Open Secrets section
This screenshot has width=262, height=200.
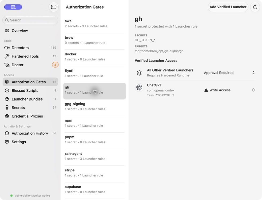(x=30, y=107)
